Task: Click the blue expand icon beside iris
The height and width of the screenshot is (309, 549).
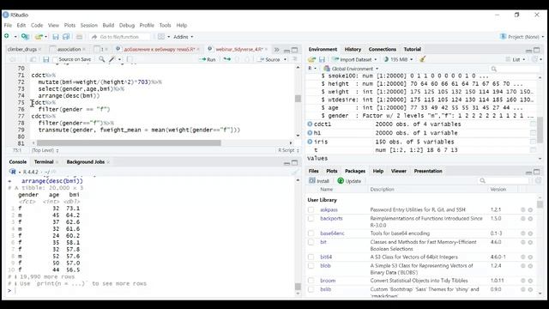Action: [x=310, y=142]
